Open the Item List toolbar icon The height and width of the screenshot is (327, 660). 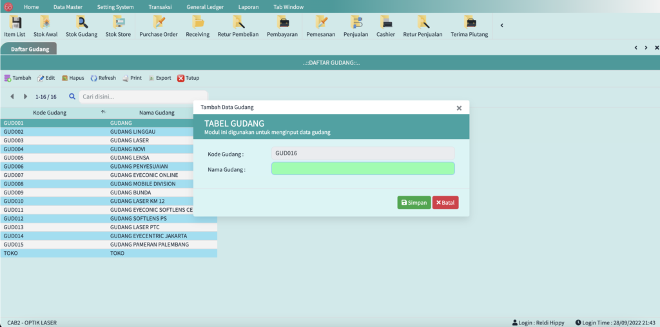click(x=15, y=26)
